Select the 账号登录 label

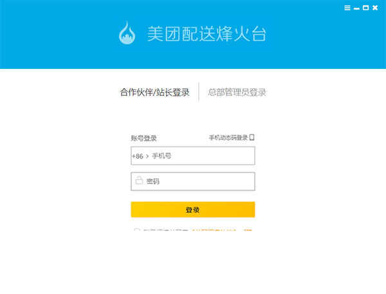tap(143, 138)
